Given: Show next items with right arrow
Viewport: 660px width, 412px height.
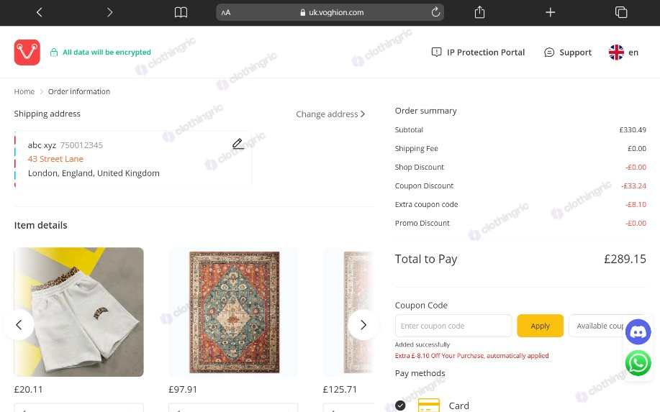Looking at the screenshot, I should [363, 324].
